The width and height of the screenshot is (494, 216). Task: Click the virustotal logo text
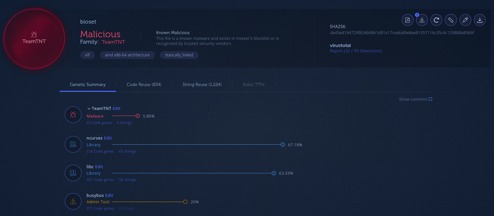tap(340, 45)
